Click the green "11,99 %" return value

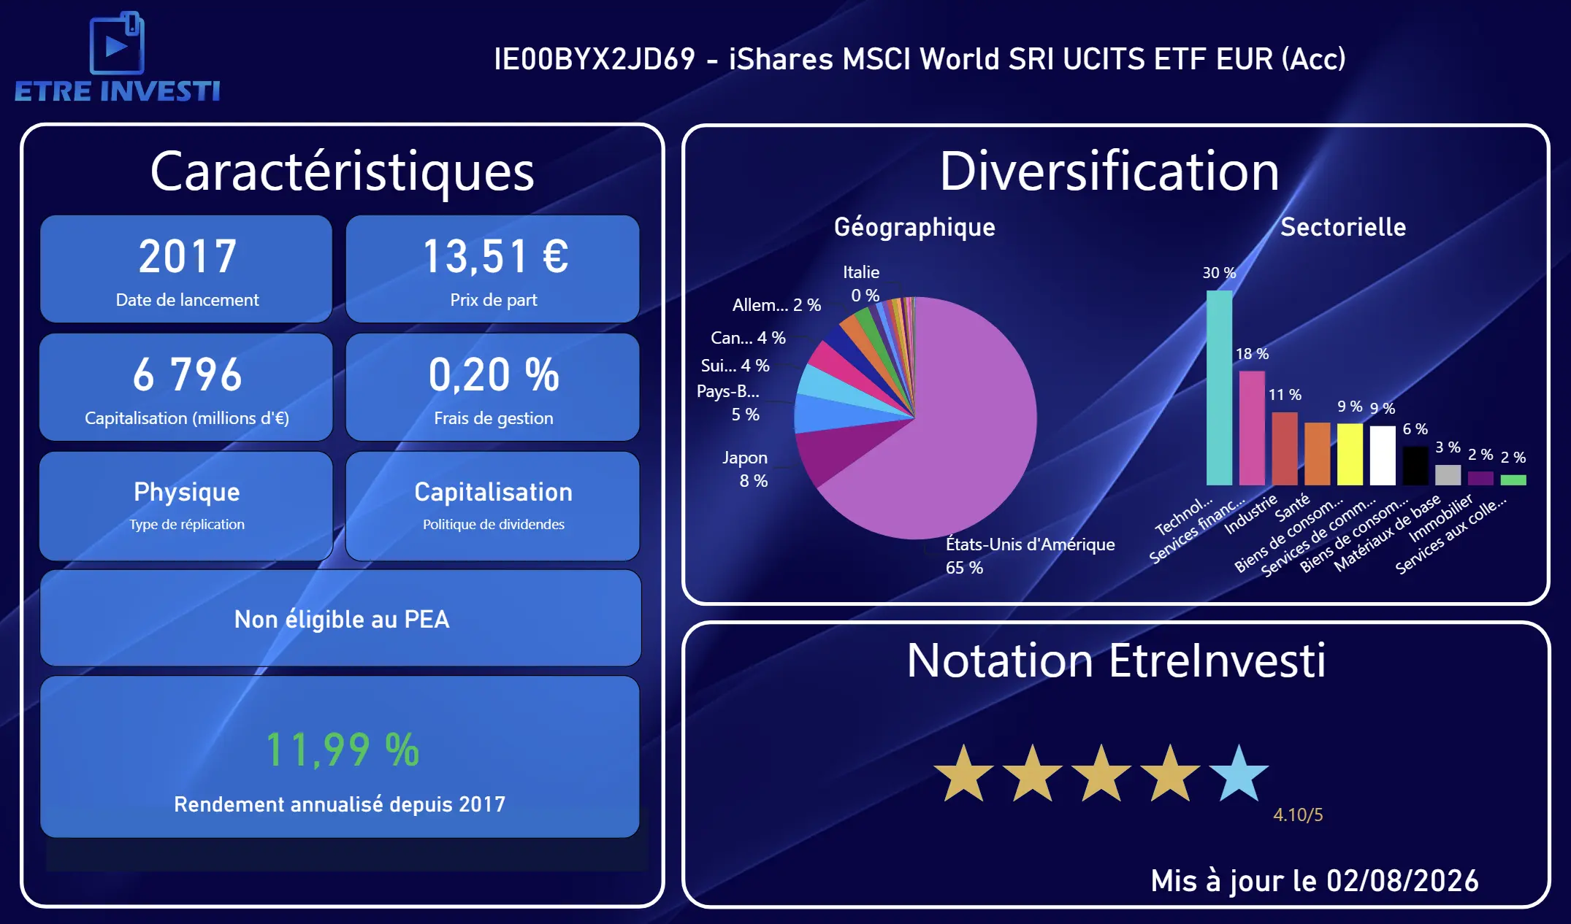tap(342, 750)
